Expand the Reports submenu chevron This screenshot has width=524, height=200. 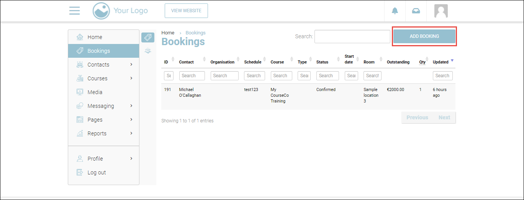(x=131, y=133)
